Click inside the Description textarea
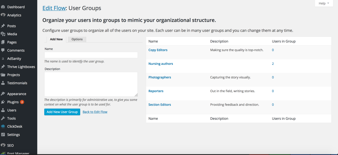 click(x=91, y=84)
